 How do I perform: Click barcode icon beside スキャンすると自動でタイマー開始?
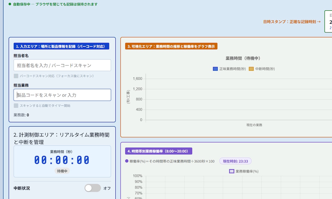click(16, 105)
